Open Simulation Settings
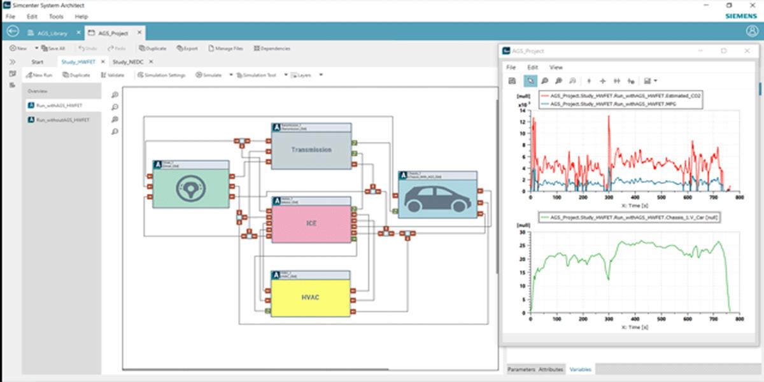Image resolution: width=764 pixels, height=382 pixels. [x=161, y=75]
